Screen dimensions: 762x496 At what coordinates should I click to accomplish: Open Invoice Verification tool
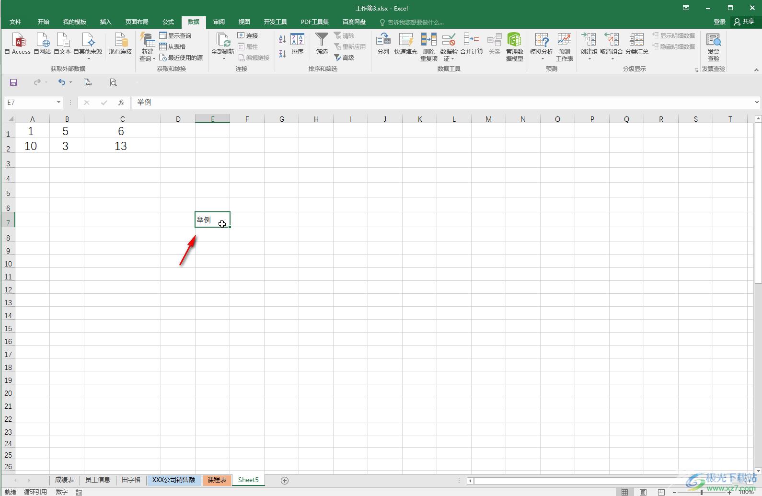point(714,46)
